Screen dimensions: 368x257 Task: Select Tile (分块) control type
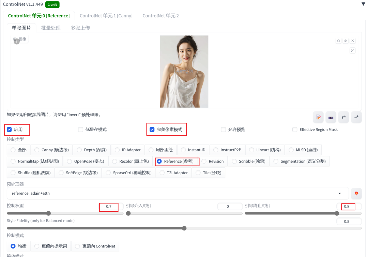click(x=209, y=173)
